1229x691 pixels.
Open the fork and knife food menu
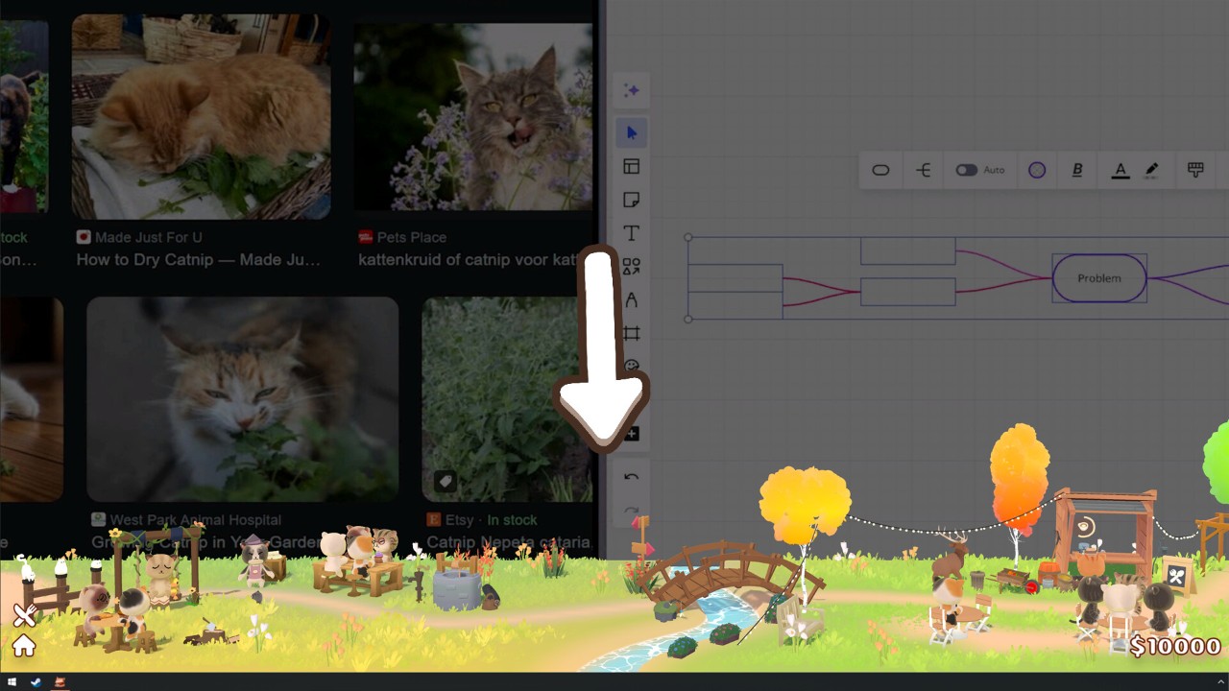24,615
